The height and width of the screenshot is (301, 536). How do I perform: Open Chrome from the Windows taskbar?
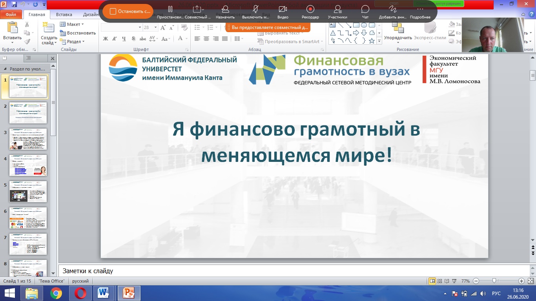pyautogui.click(x=56, y=293)
